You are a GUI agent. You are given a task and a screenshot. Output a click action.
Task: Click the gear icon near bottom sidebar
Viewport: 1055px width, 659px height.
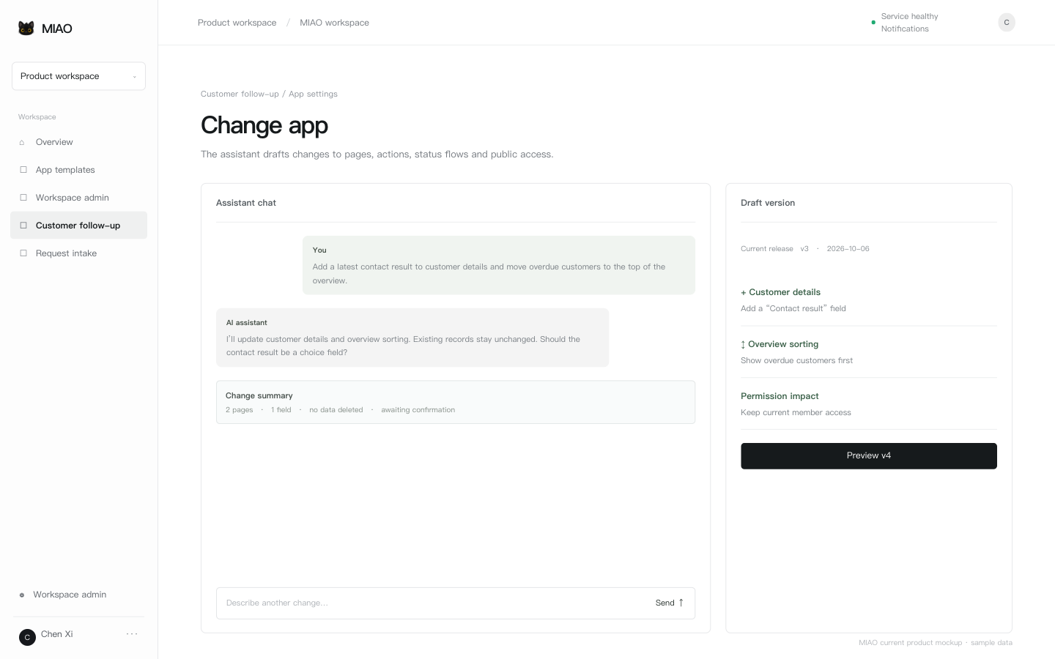[x=22, y=595]
